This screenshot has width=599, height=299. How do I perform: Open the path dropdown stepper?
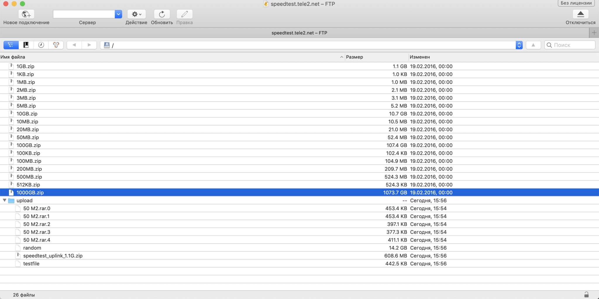[x=519, y=45]
